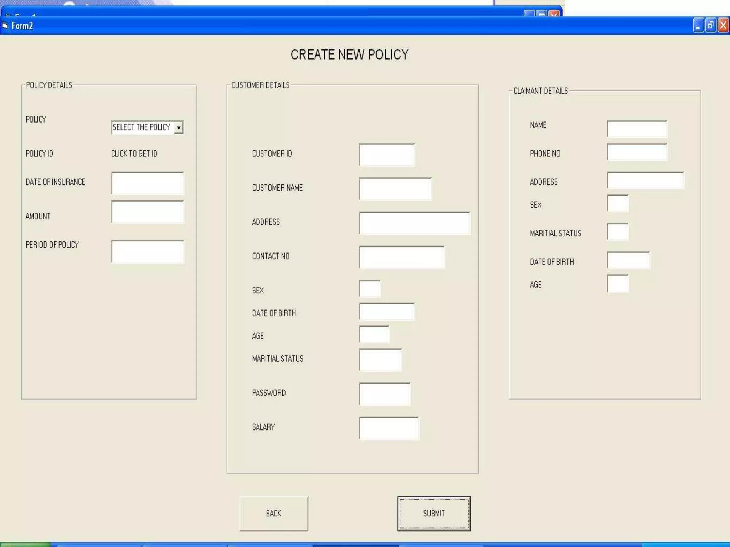Restore down the Form2 window

710,26
